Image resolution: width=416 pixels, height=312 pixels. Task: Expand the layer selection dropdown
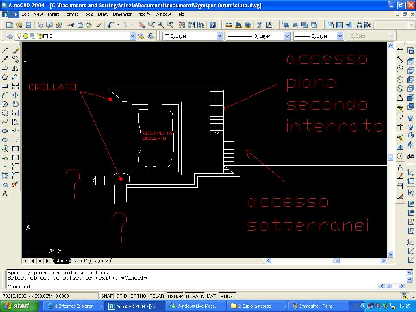tap(132, 36)
